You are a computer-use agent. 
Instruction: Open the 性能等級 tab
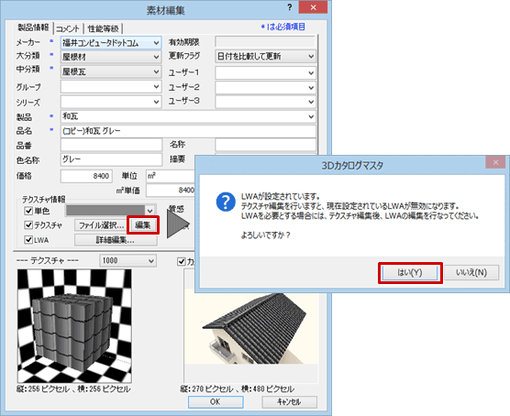coord(103,28)
